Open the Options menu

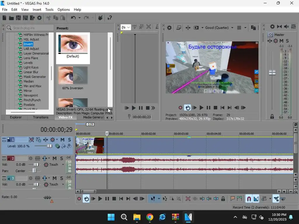(x=63, y=10)
